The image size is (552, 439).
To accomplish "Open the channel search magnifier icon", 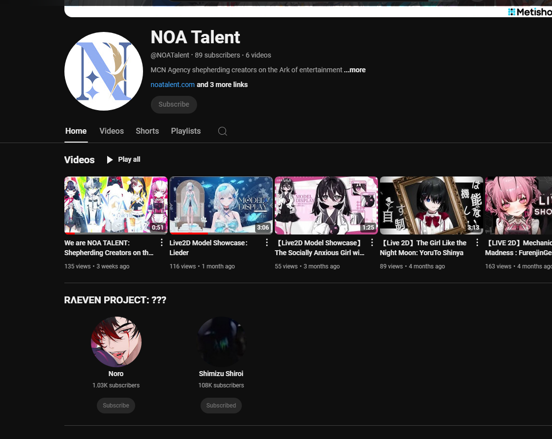I will click(x=223, y=131).
